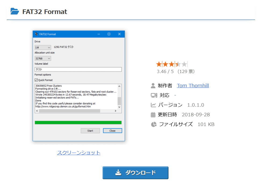Click the person icon next to 制作者
The height and width of the screenshot is (187, 258).
(x=153, y=85)
